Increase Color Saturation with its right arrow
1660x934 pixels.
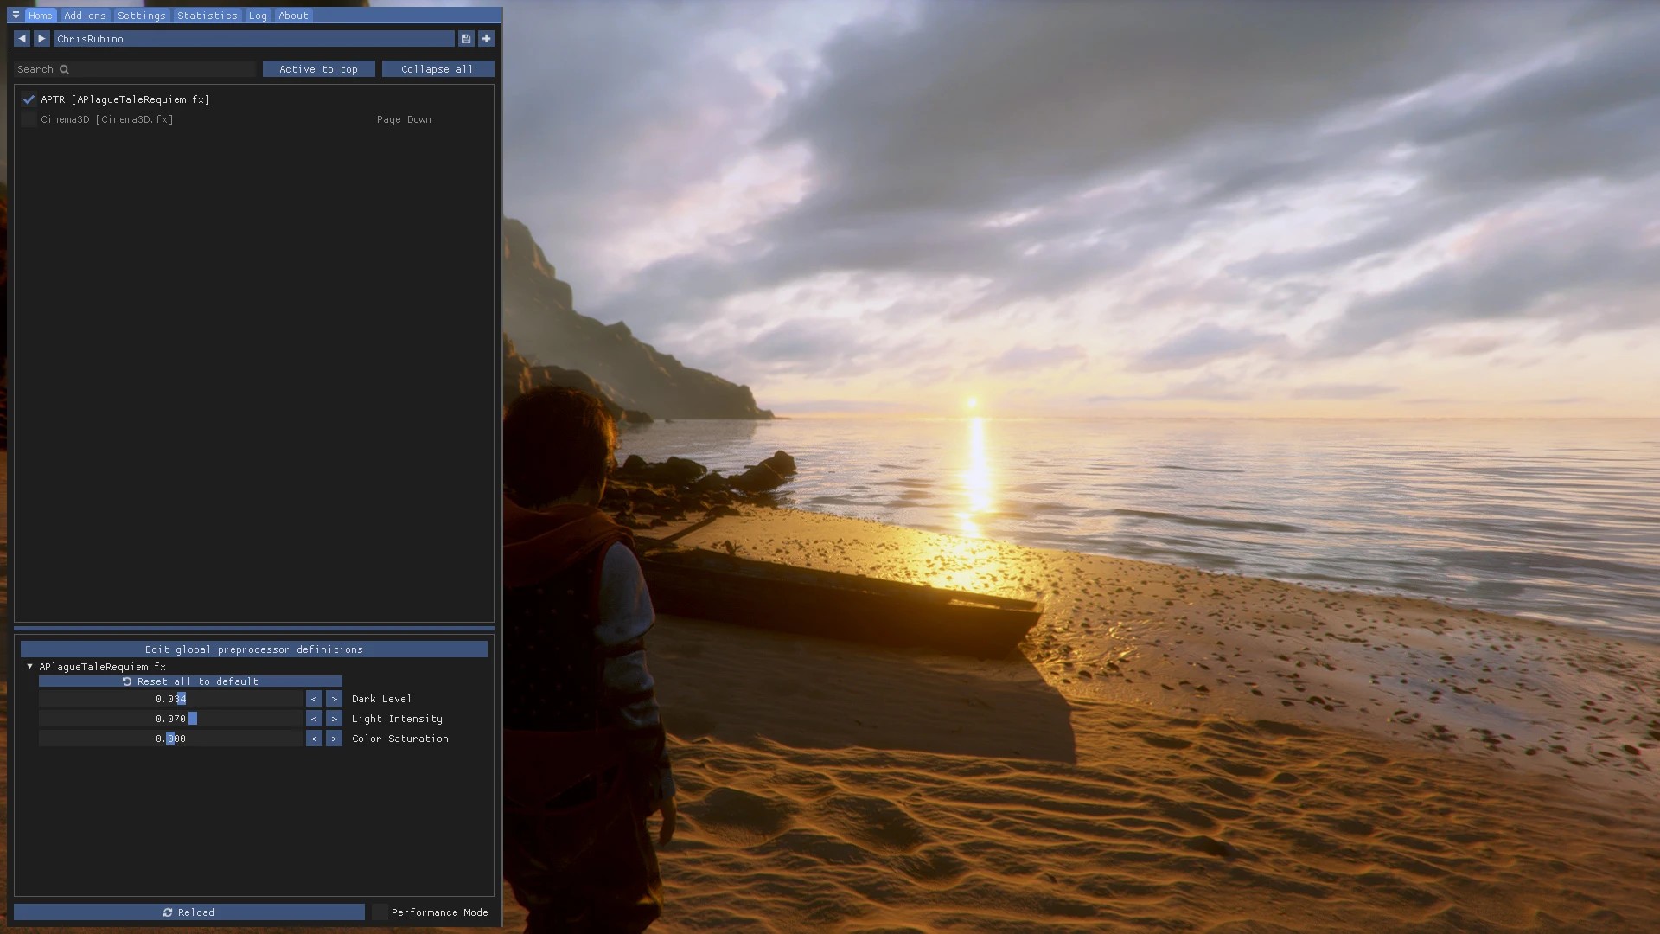tap(335, 739)
